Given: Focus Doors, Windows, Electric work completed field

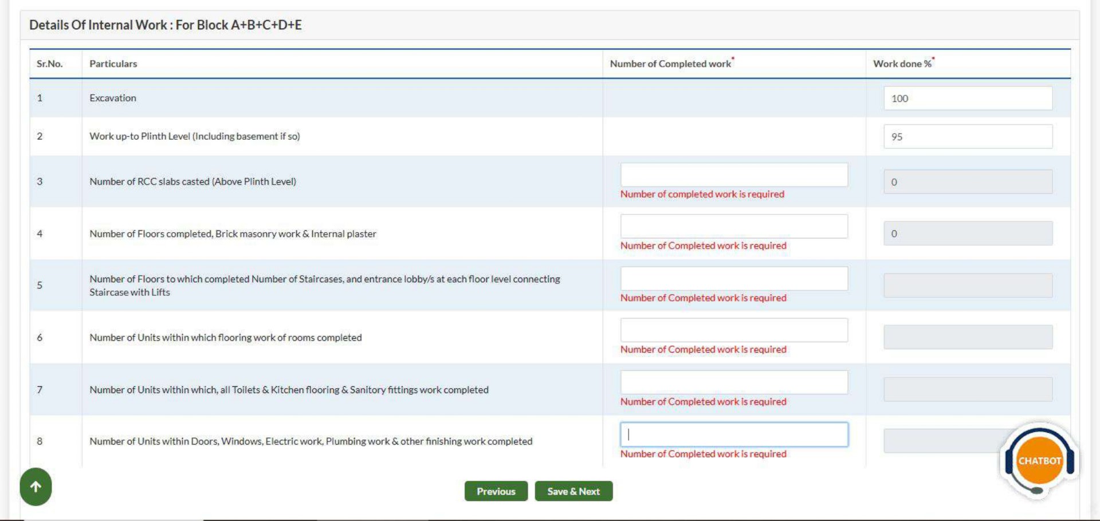Looking at the screenshot, I should [x=734, y=434].
